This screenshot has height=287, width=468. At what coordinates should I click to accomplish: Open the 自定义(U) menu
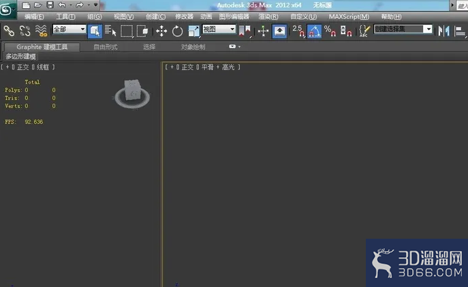click(x=303, y=17)
